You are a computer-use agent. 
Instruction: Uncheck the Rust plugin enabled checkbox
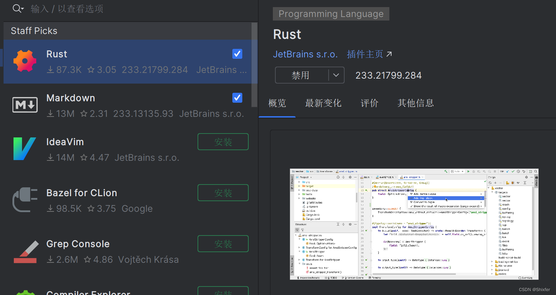[237, 54]
